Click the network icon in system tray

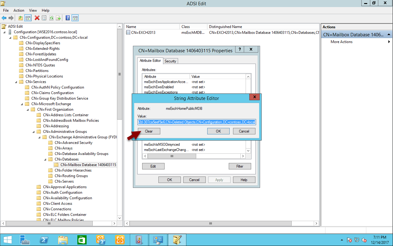(x=357, y=240)
